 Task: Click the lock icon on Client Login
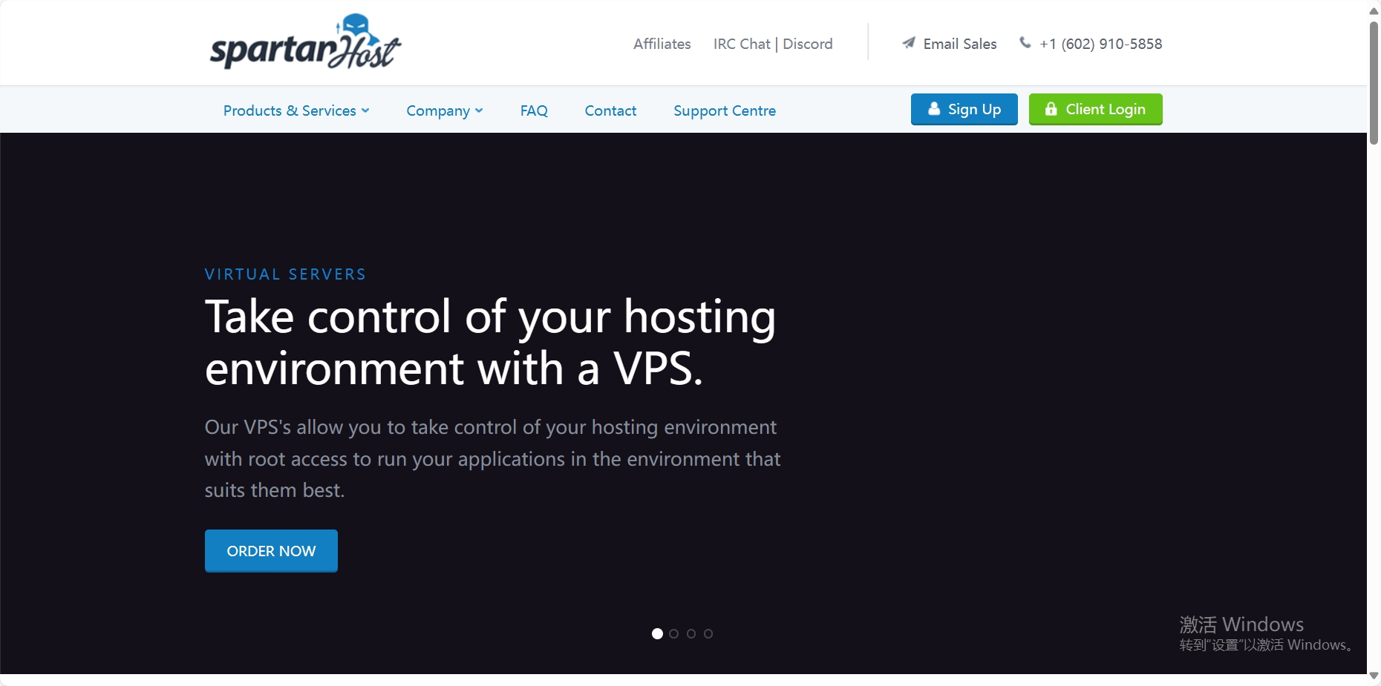[x=1051, y=109]
